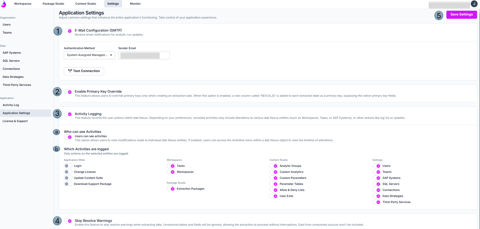The width and height of the screenshot is (480, 229).
Task: Toggle the SQL Servers logging switch
Action: 376,184
